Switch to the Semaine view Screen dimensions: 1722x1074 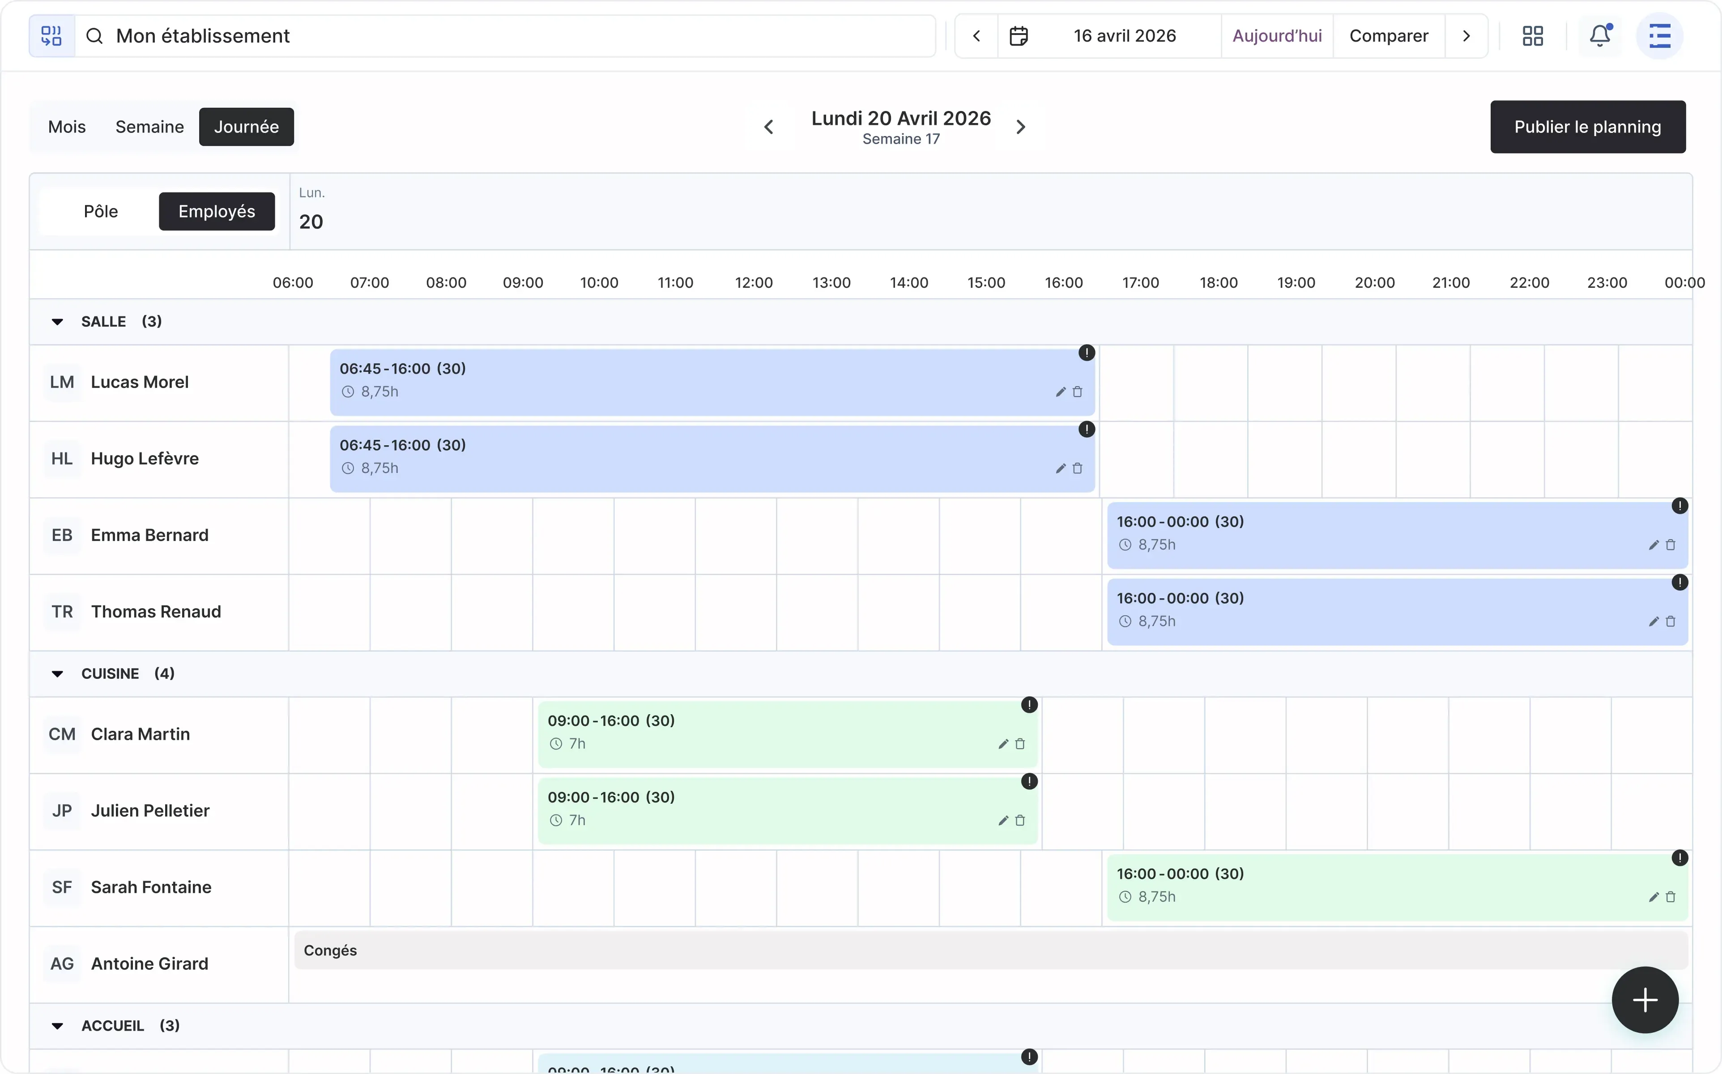(149, 127)
